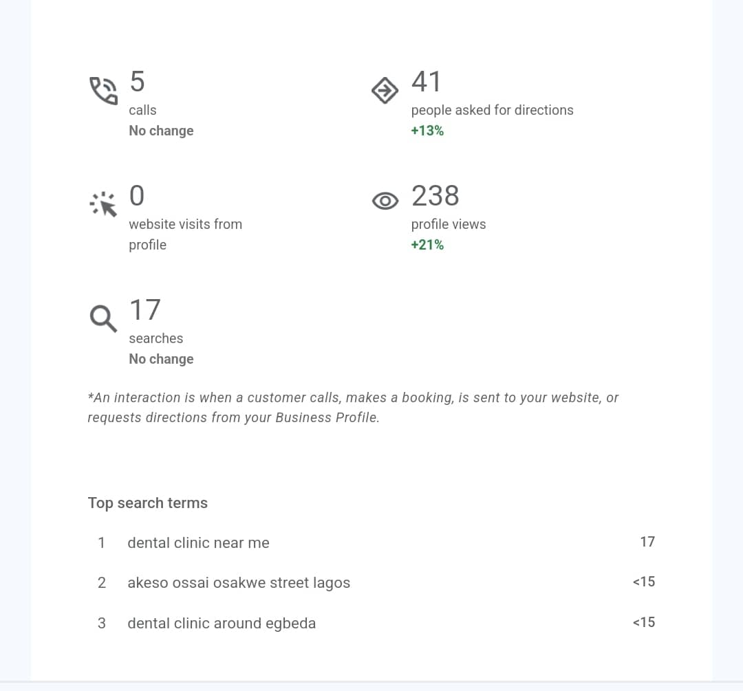Screen dimensions: 743x691
Task: Select "dental clinic around egbeda" term
Action: (222, 624)
